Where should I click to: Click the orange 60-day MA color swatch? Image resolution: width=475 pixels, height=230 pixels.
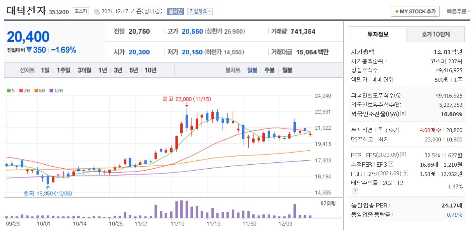36,90
